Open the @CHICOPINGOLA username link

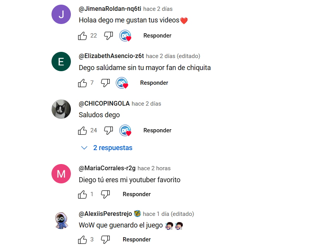pyautogui.click(x=104, y=103)
